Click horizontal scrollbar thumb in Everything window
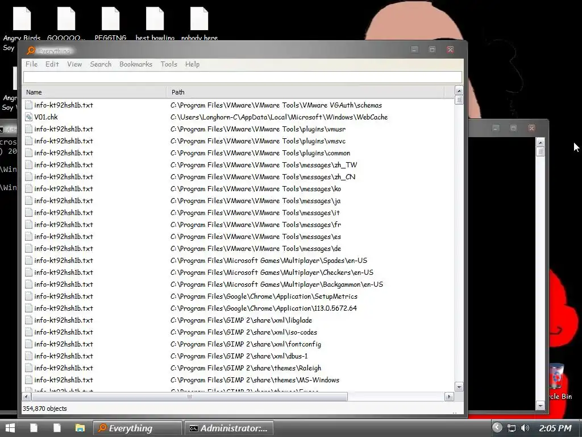The width and height of the screenshot is (582, 437). point(189,397)
